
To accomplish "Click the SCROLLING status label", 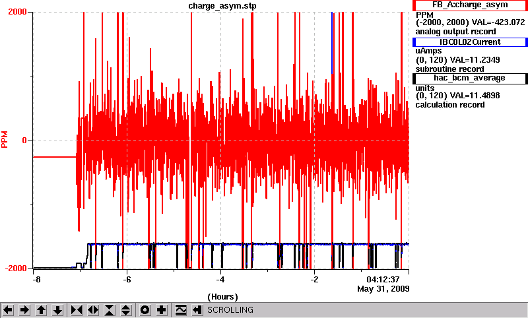I will (230, 310).
